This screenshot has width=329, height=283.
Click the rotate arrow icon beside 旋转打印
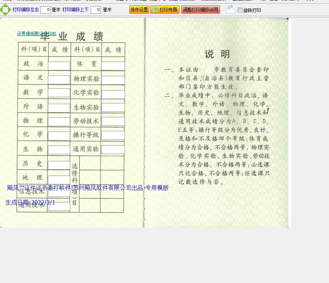(x=230, y=10)
